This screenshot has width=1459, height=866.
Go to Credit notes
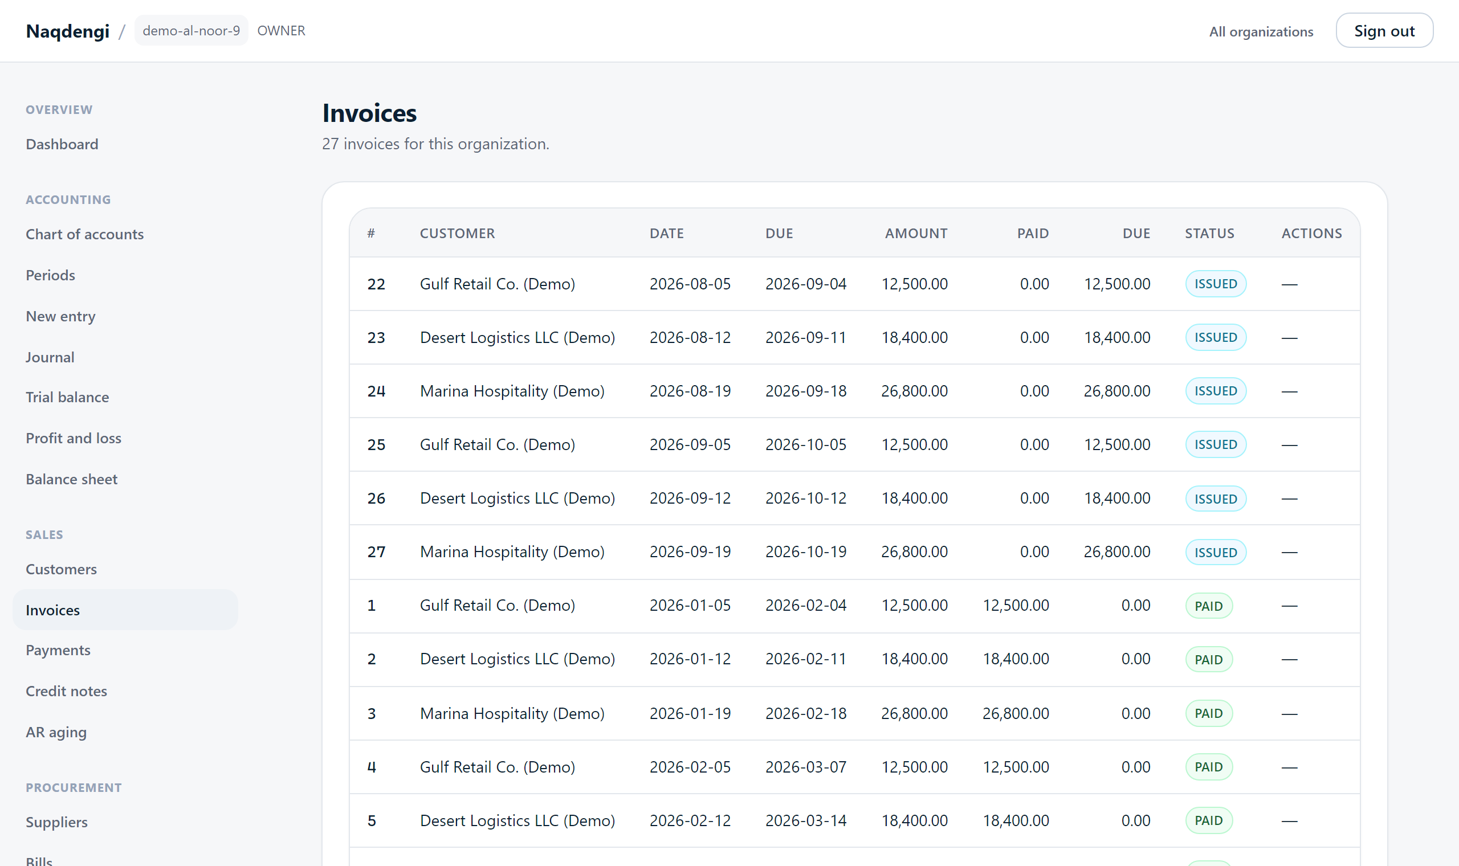click(67, 691)
